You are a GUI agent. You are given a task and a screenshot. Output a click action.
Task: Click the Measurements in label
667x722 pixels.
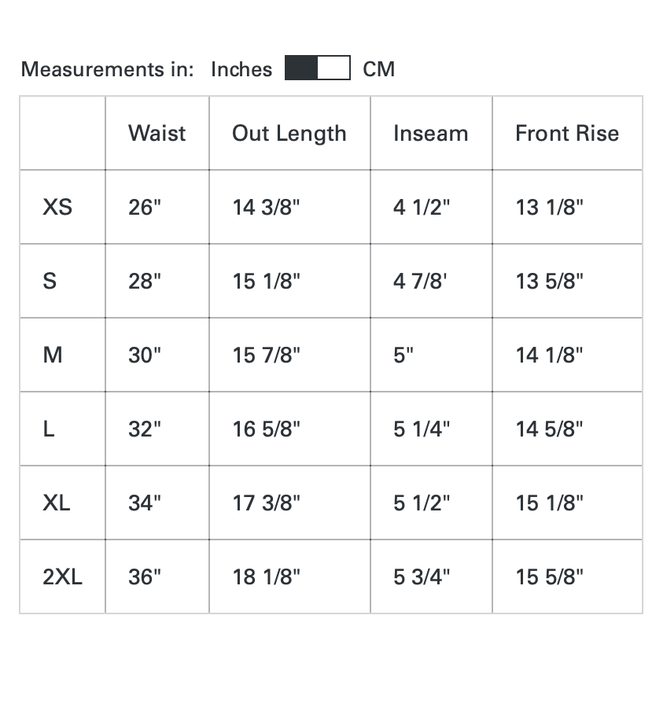coord(107,69)
